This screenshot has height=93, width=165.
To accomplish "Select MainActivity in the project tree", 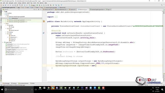I will click(x=15, y=18).
